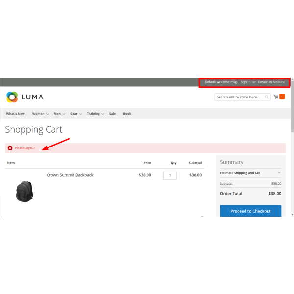Click the LUMA logo icon
294x294 pixels.
tap(12, 97)
